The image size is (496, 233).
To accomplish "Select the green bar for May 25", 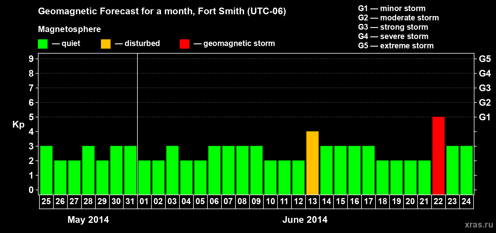I will click(46, 170).
